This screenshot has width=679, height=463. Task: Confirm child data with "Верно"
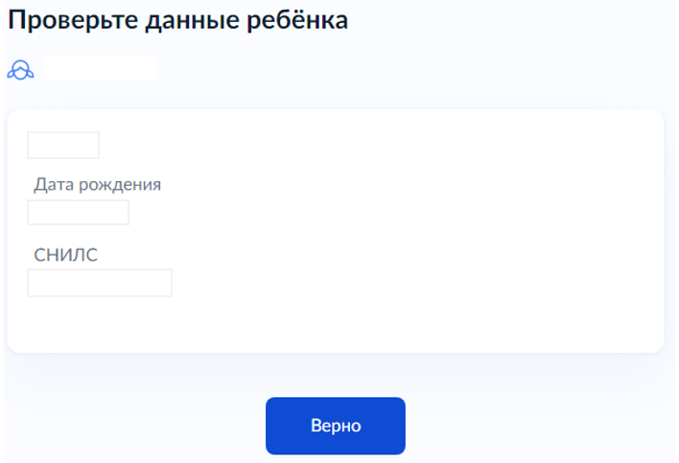(336, 426)
